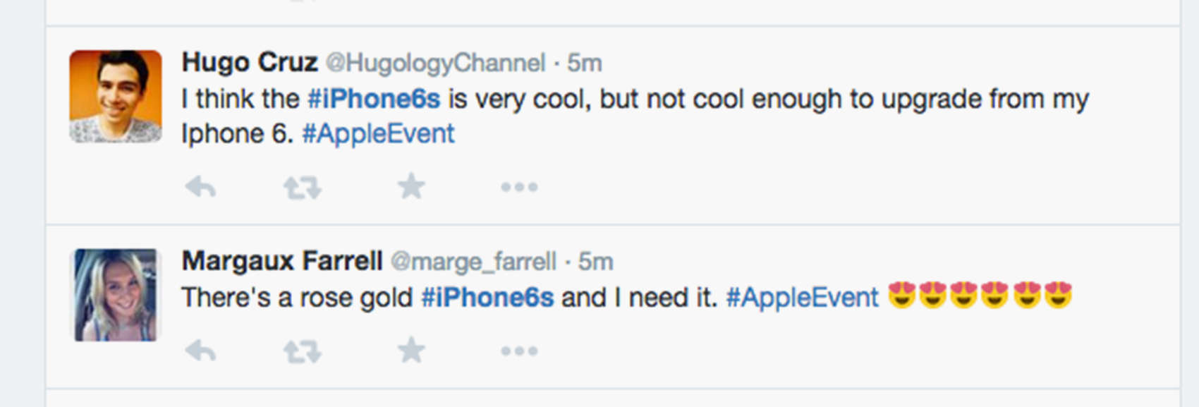The image size is (1199, 407).
Task: Click #AppleEvent hashtag in Margaux's tweet
Action: coord(802,298)
